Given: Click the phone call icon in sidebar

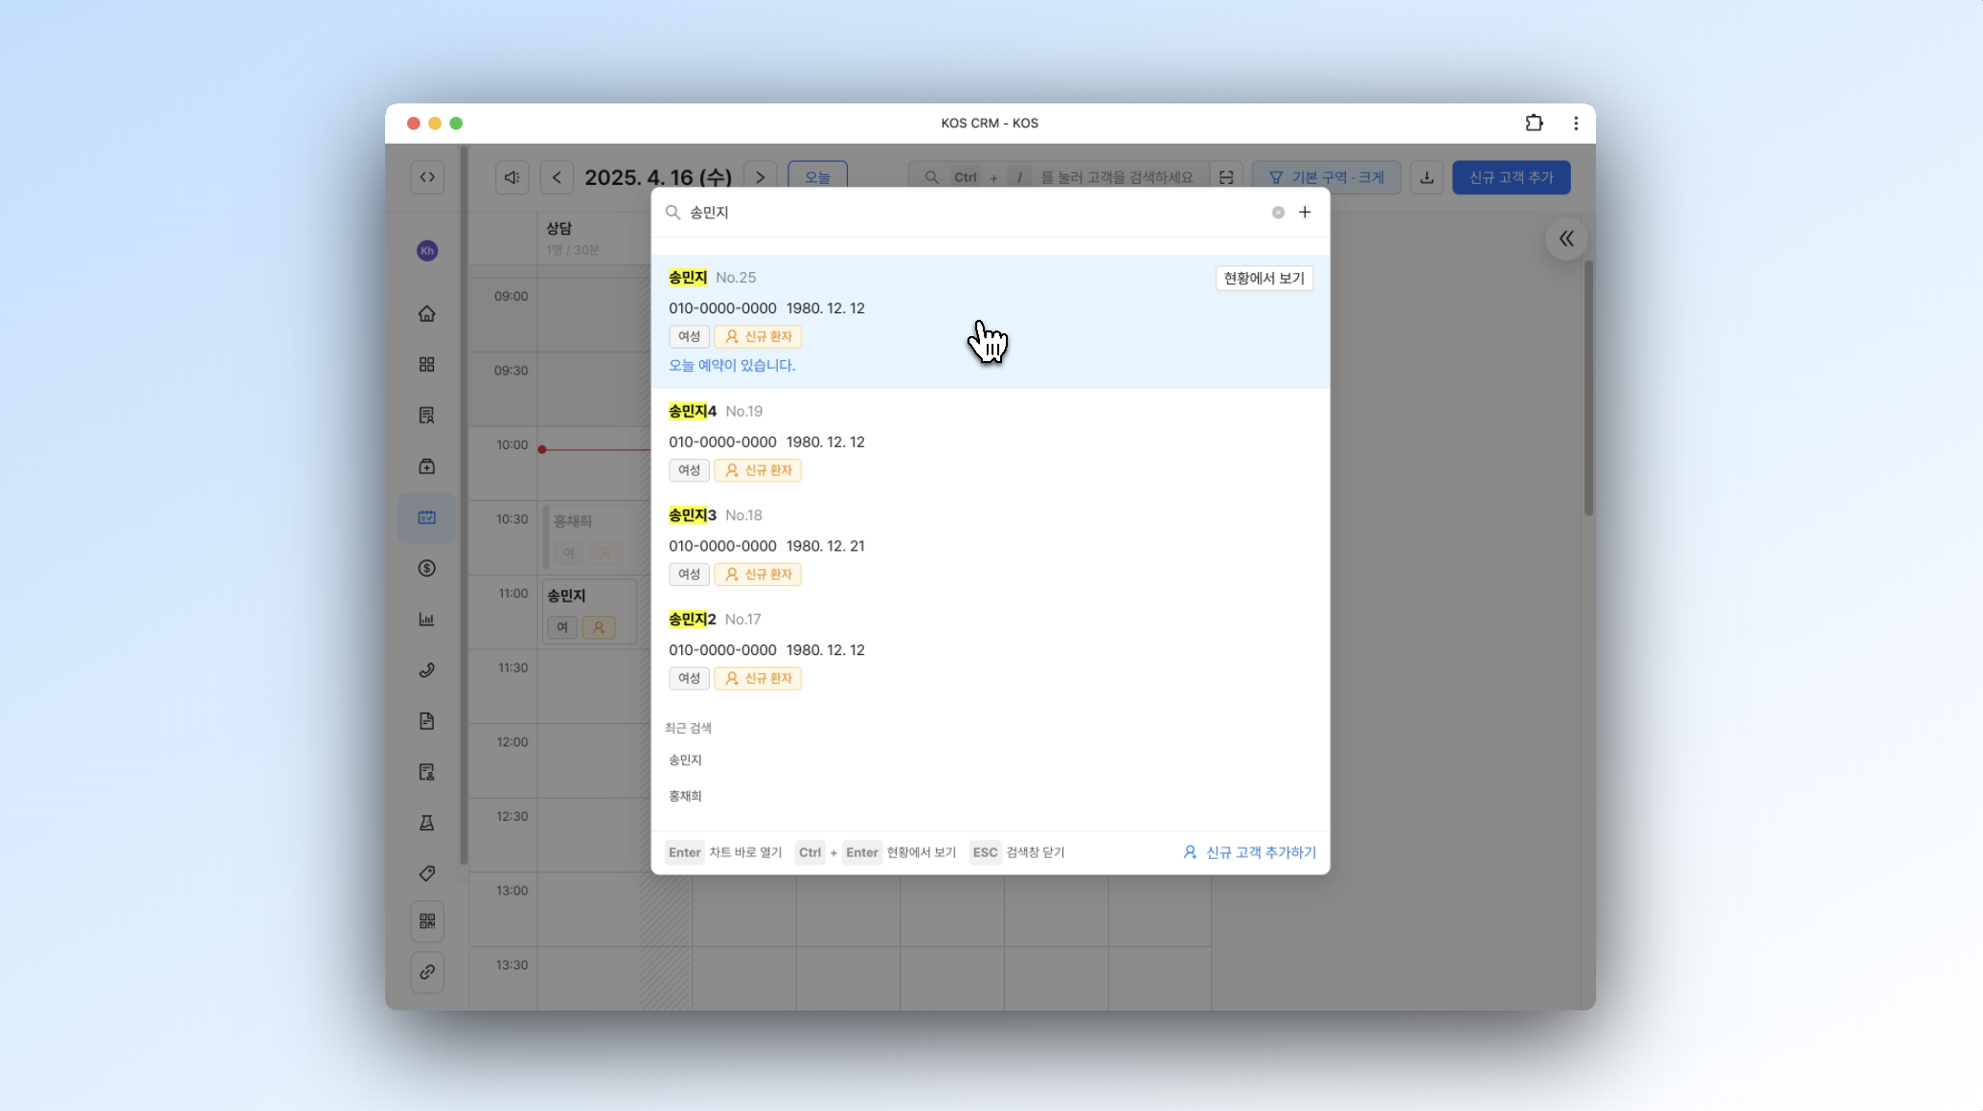Looking at the screenshot, I should pyautogui.click(x=426, y=669).
